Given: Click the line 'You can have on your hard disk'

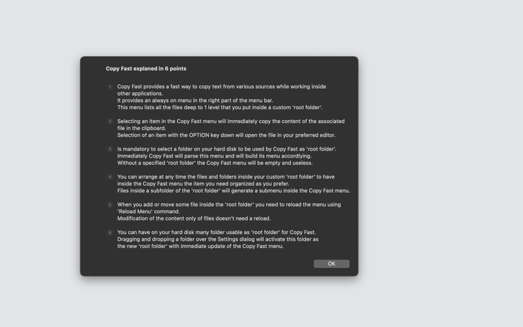Looking at the screenshot, I should point(216,232).
